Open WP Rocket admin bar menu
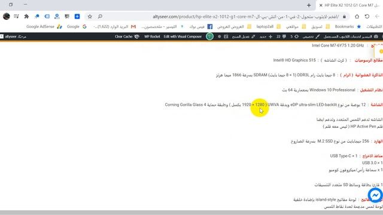383x215 pixels. 152,36
